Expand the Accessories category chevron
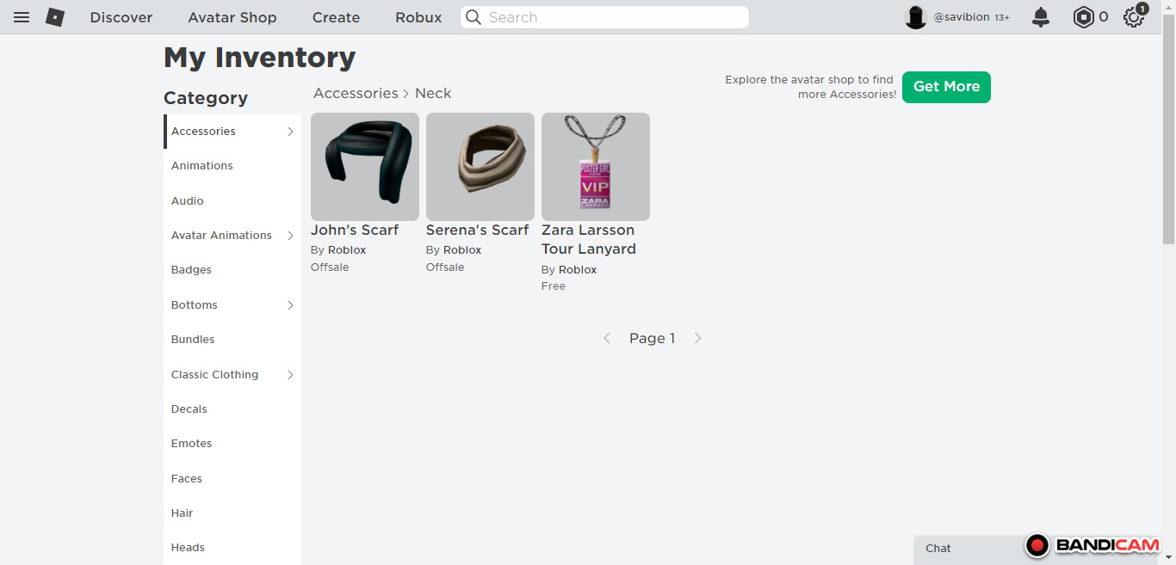Viewport: 1176px width, 565px height. pyautogui.click(x=290, y=132)
